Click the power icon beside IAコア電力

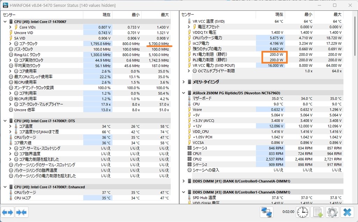(x=189, y=43)
